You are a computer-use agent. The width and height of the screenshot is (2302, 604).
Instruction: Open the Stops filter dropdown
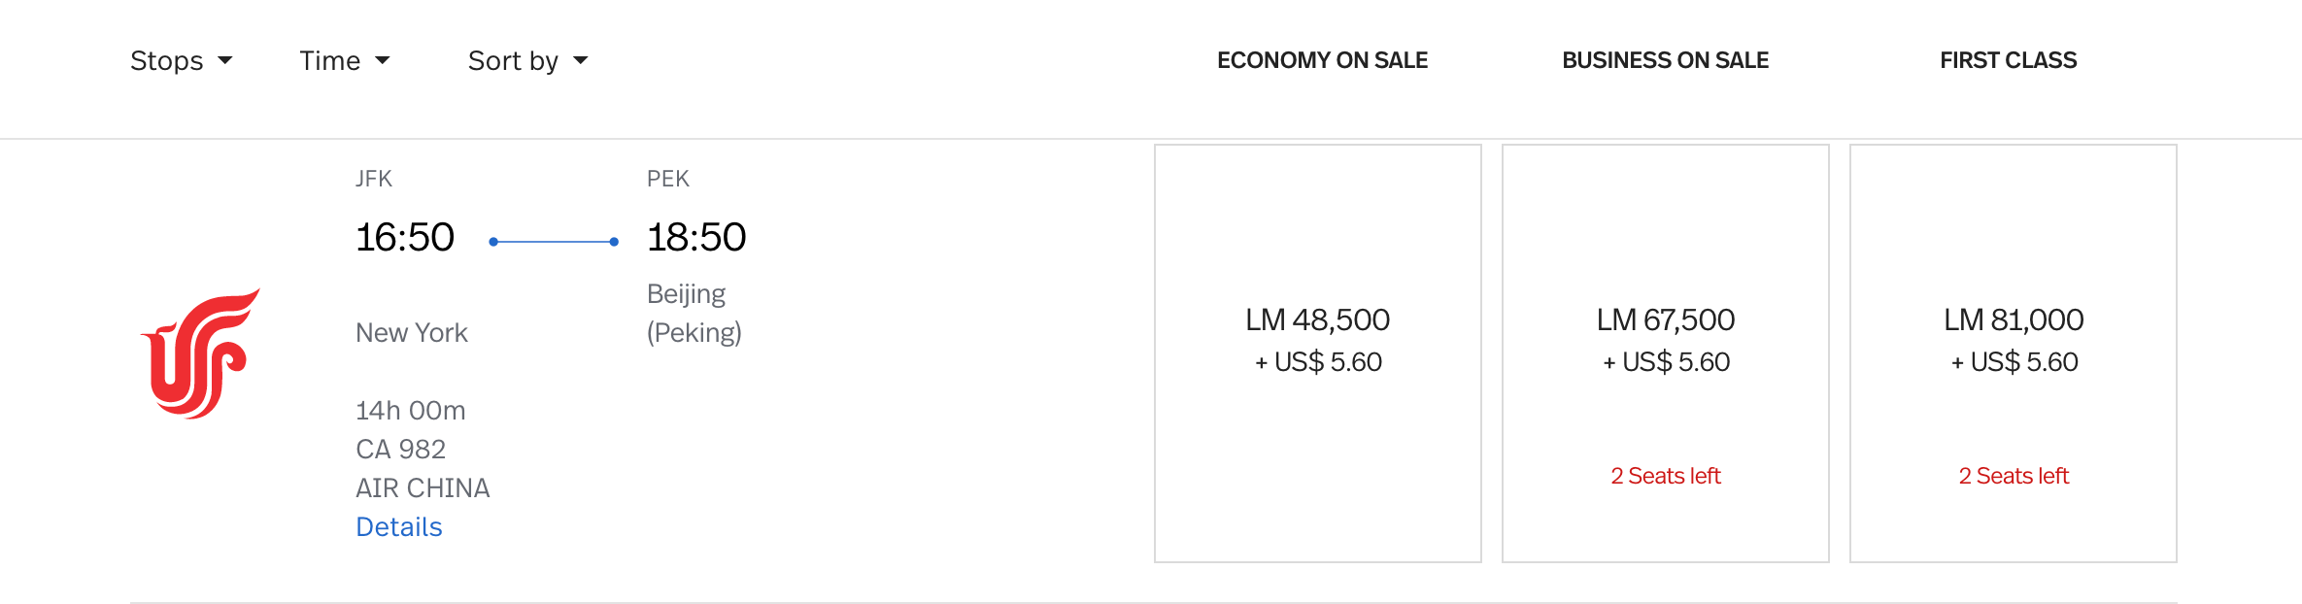(182, 60)
